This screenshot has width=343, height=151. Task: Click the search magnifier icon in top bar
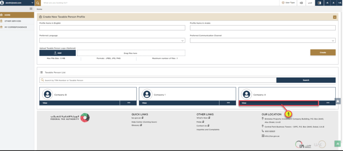pos(38,3)
